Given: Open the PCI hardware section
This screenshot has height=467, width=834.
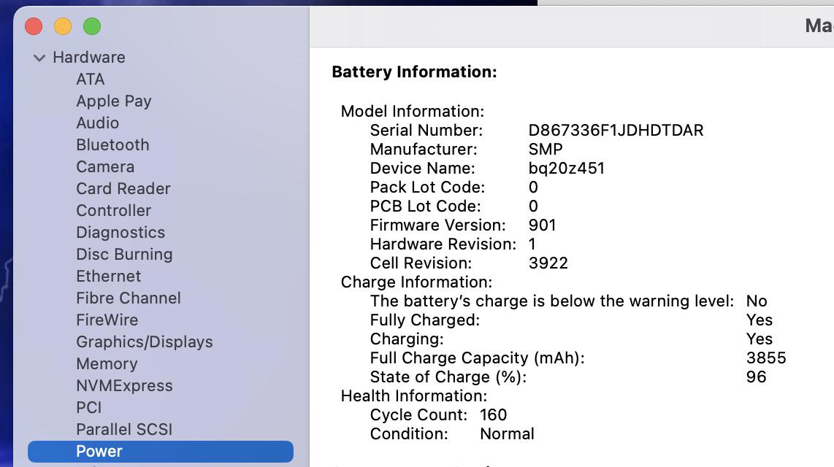Looking at the screenshot, I should 88,407.
